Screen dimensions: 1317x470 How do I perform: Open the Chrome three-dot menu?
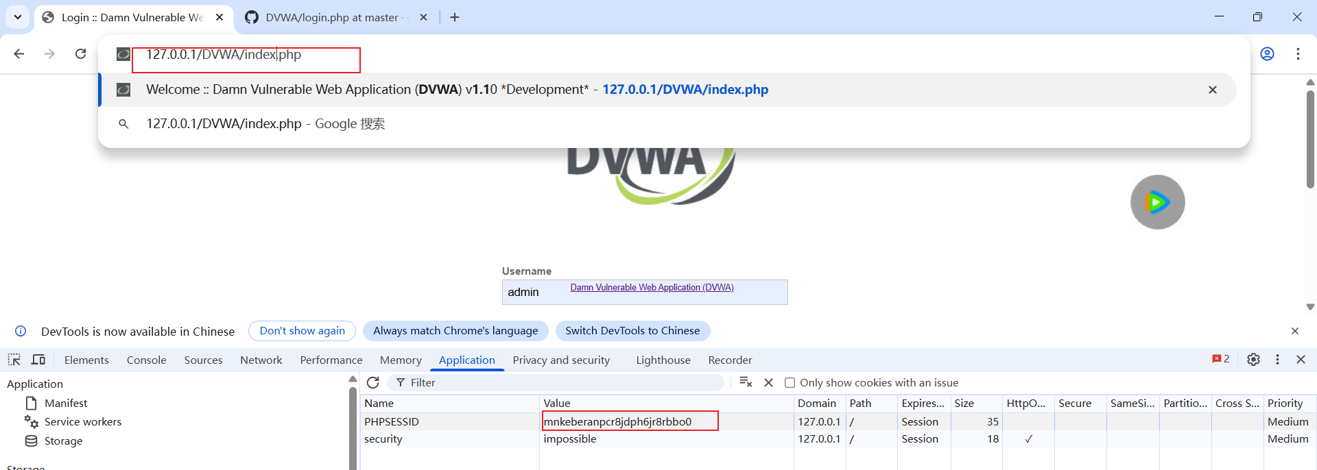click(1298, 53)
